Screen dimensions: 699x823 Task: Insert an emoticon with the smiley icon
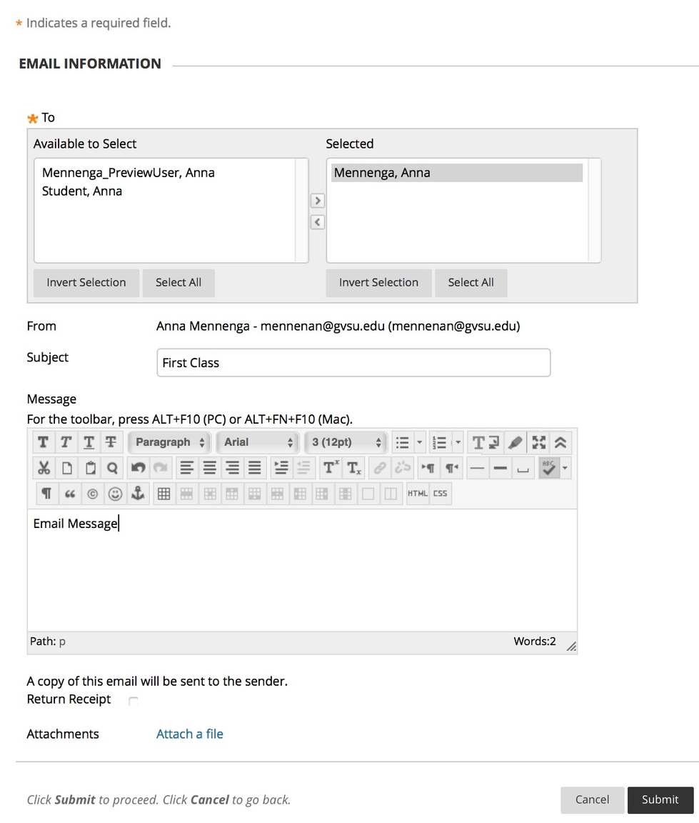point(115,494)
